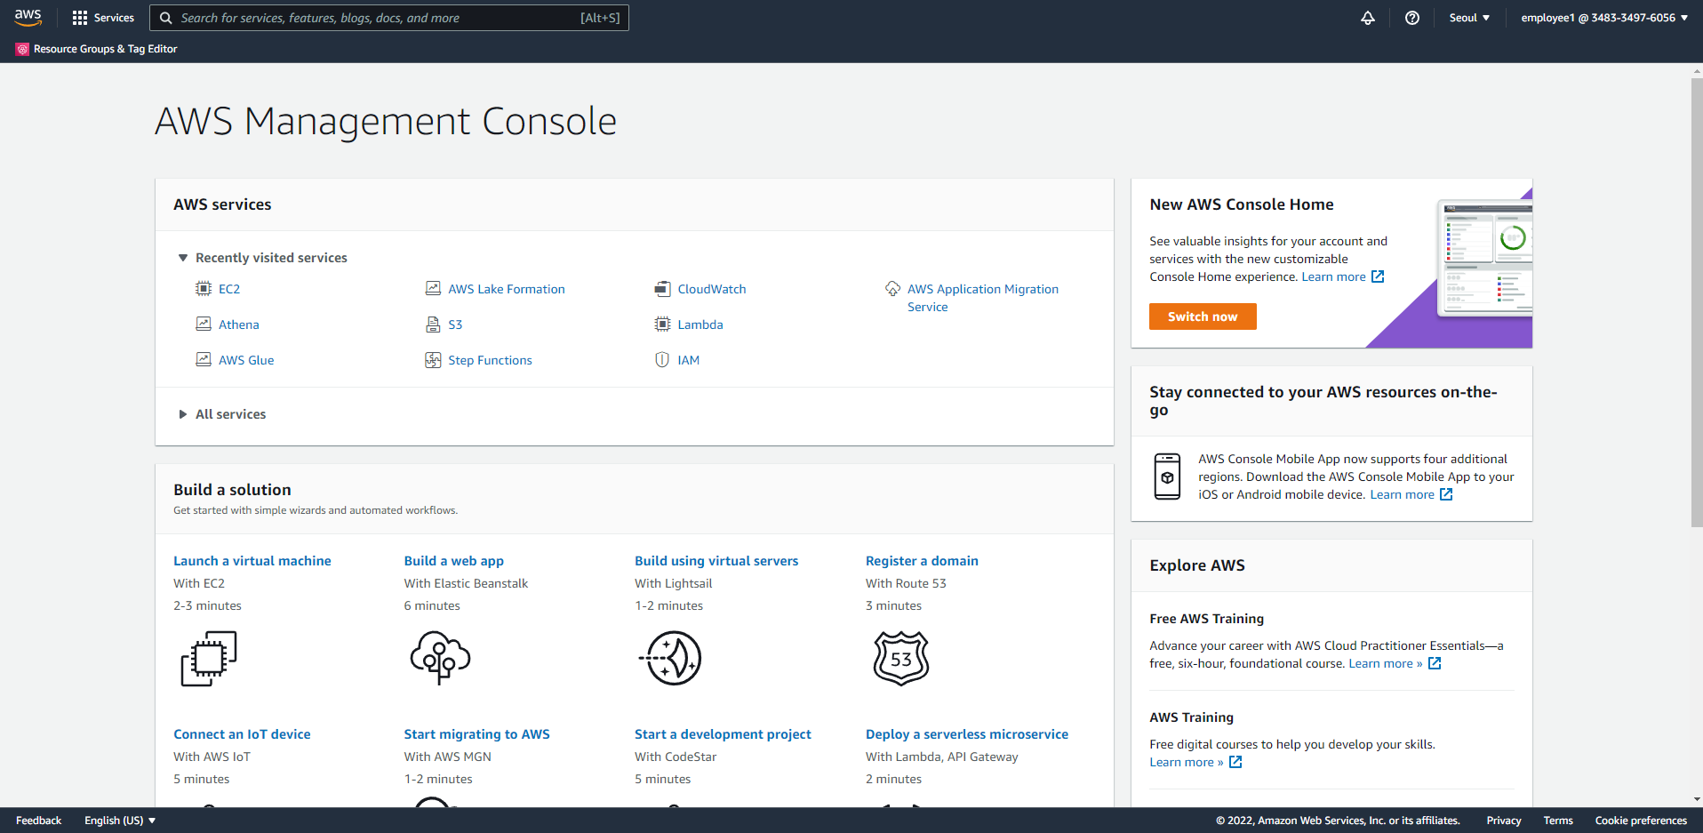Click the EC2 service icon
Viewport: 1703px width, 833px height.
click(204, 288)
